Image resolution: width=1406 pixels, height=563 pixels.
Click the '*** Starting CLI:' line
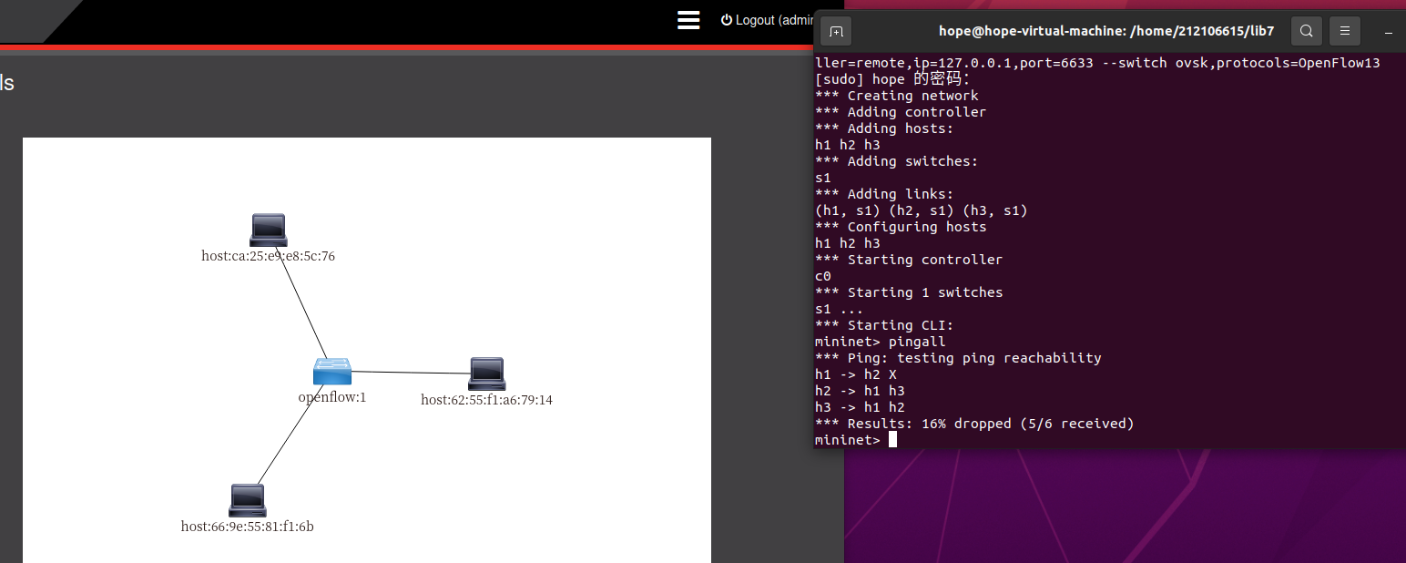point(884,325)
